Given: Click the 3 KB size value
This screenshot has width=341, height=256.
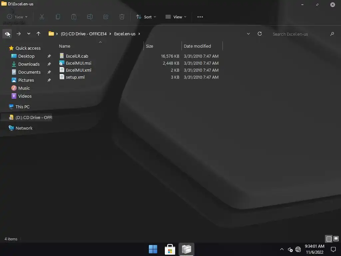Looking at the screenshot, I should 175,77.
